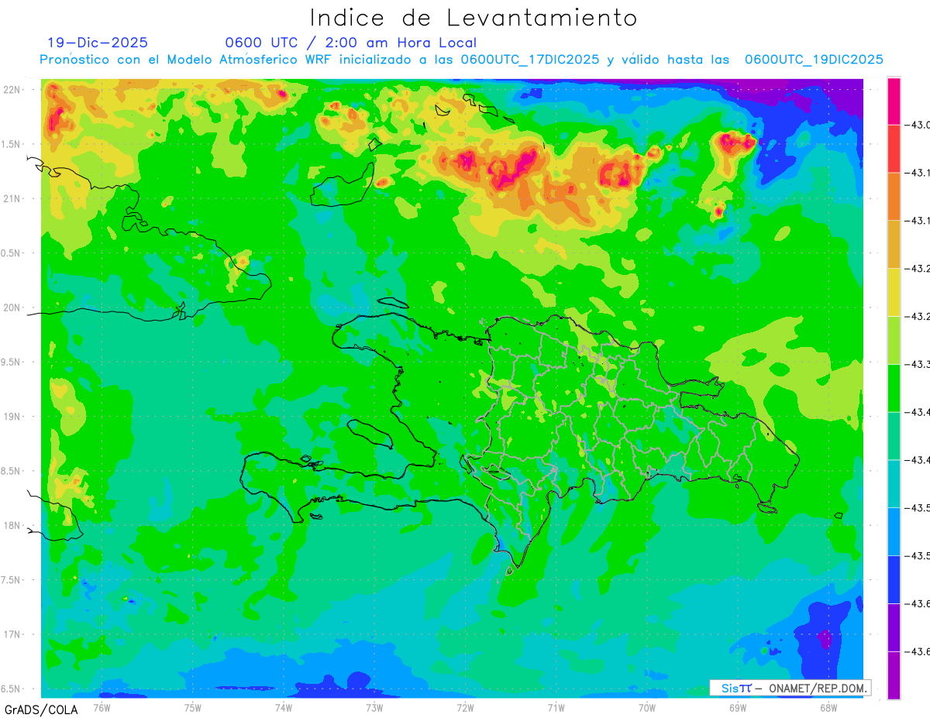
Task: Click the royal blue legend swatch
Action: 894,580
